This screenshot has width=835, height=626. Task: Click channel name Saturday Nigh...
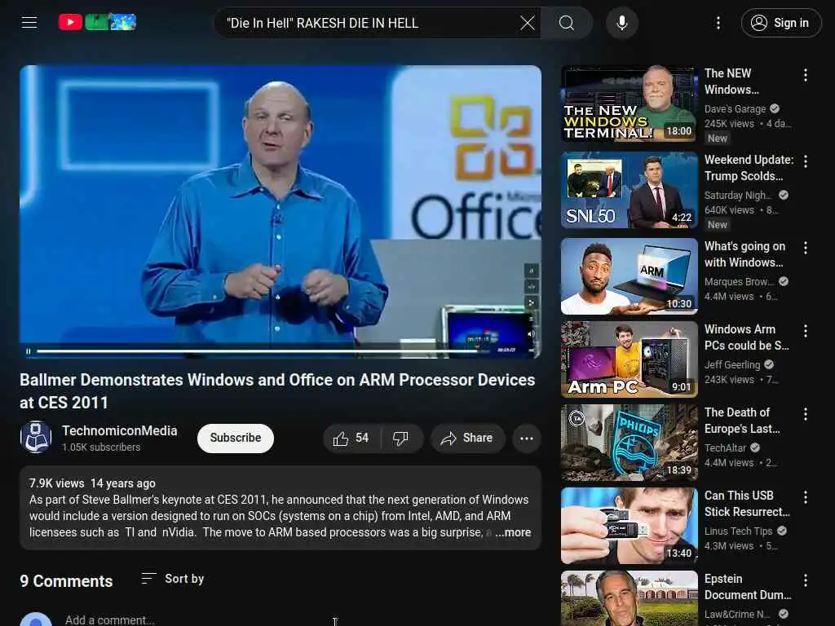(738, 196)
